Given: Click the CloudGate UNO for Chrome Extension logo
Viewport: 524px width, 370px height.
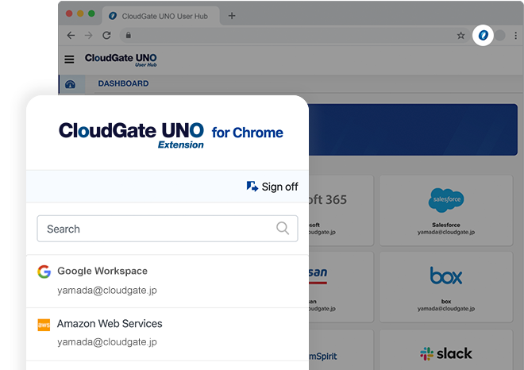Looking at the screenshot, I should pos(171,135).
